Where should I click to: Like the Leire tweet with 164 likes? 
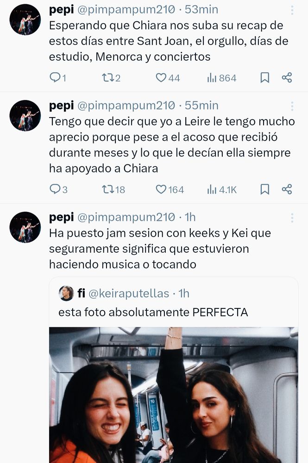[x=161, y=189]
